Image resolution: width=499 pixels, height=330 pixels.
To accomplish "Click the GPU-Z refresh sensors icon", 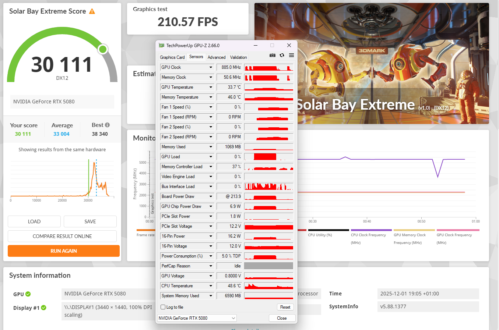I will tap(282, 55).
